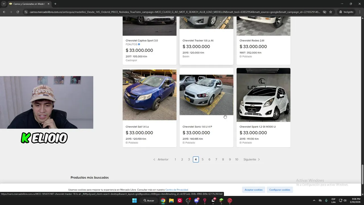
Task: Open the blue Chevrolet Sail photo
Action: tap(150, 95)
